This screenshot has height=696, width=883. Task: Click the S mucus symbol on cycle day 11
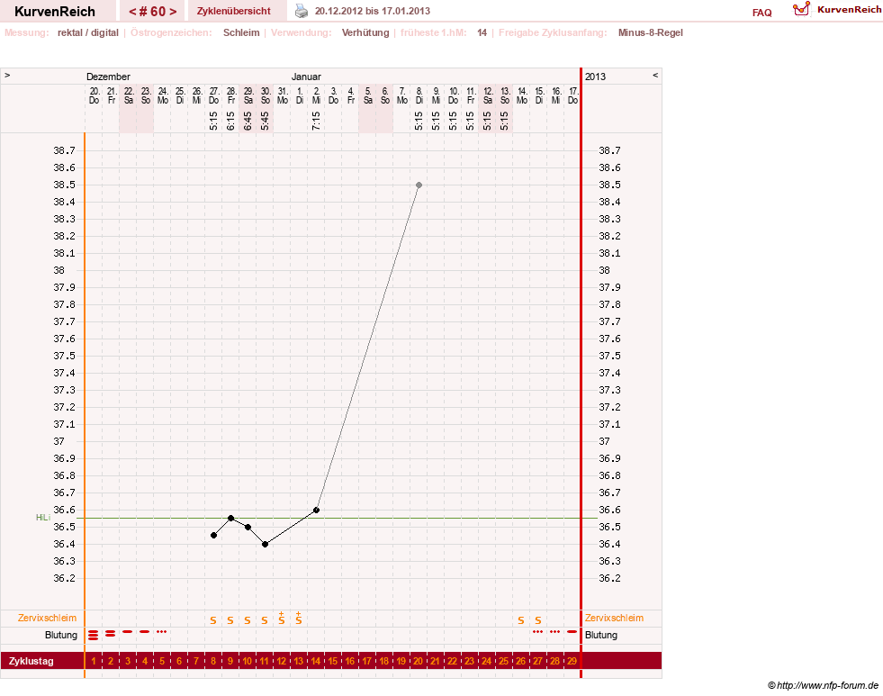tap(265, 620)
